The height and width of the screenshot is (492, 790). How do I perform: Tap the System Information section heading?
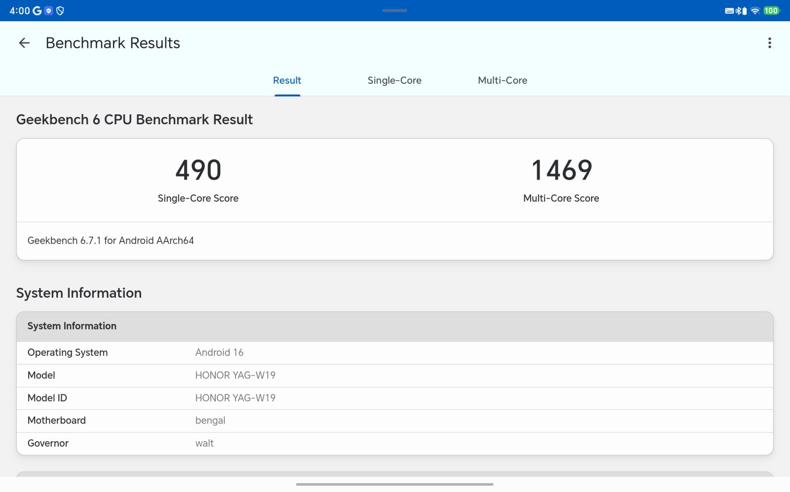(x=79, y=293)
